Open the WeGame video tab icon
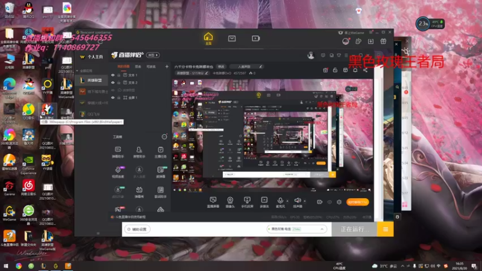The image size is (482, 271). (x=255, y=39)
